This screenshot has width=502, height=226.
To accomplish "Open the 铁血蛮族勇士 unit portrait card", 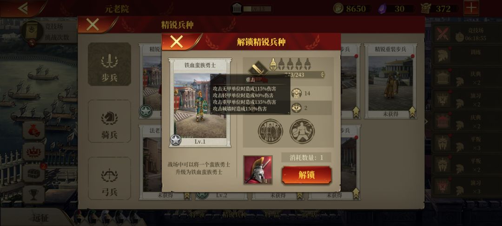I will click(200, 103).
